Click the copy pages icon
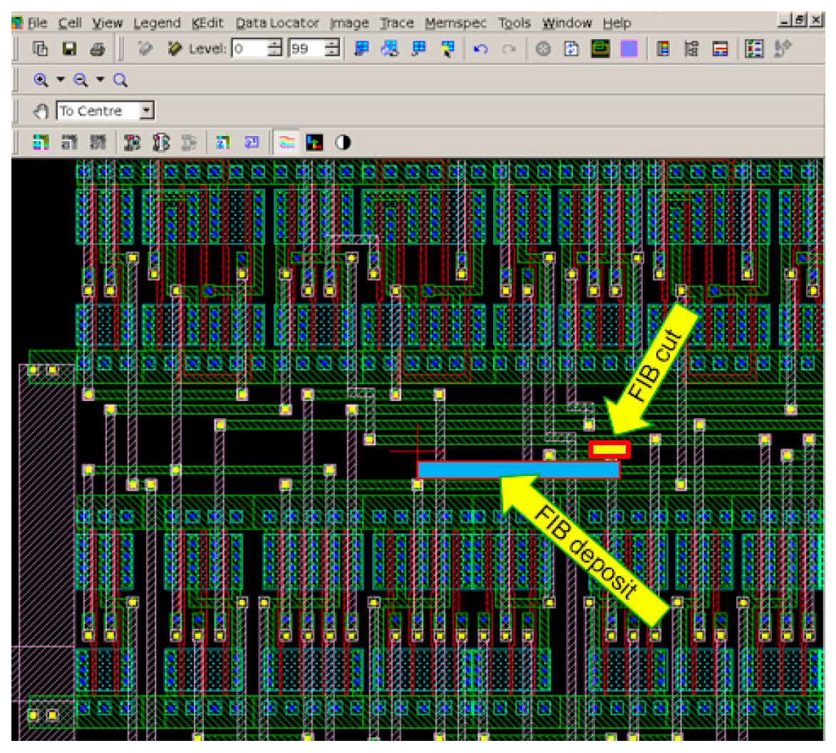The width and height of the screenshot is (836, 753). point(41,49)
